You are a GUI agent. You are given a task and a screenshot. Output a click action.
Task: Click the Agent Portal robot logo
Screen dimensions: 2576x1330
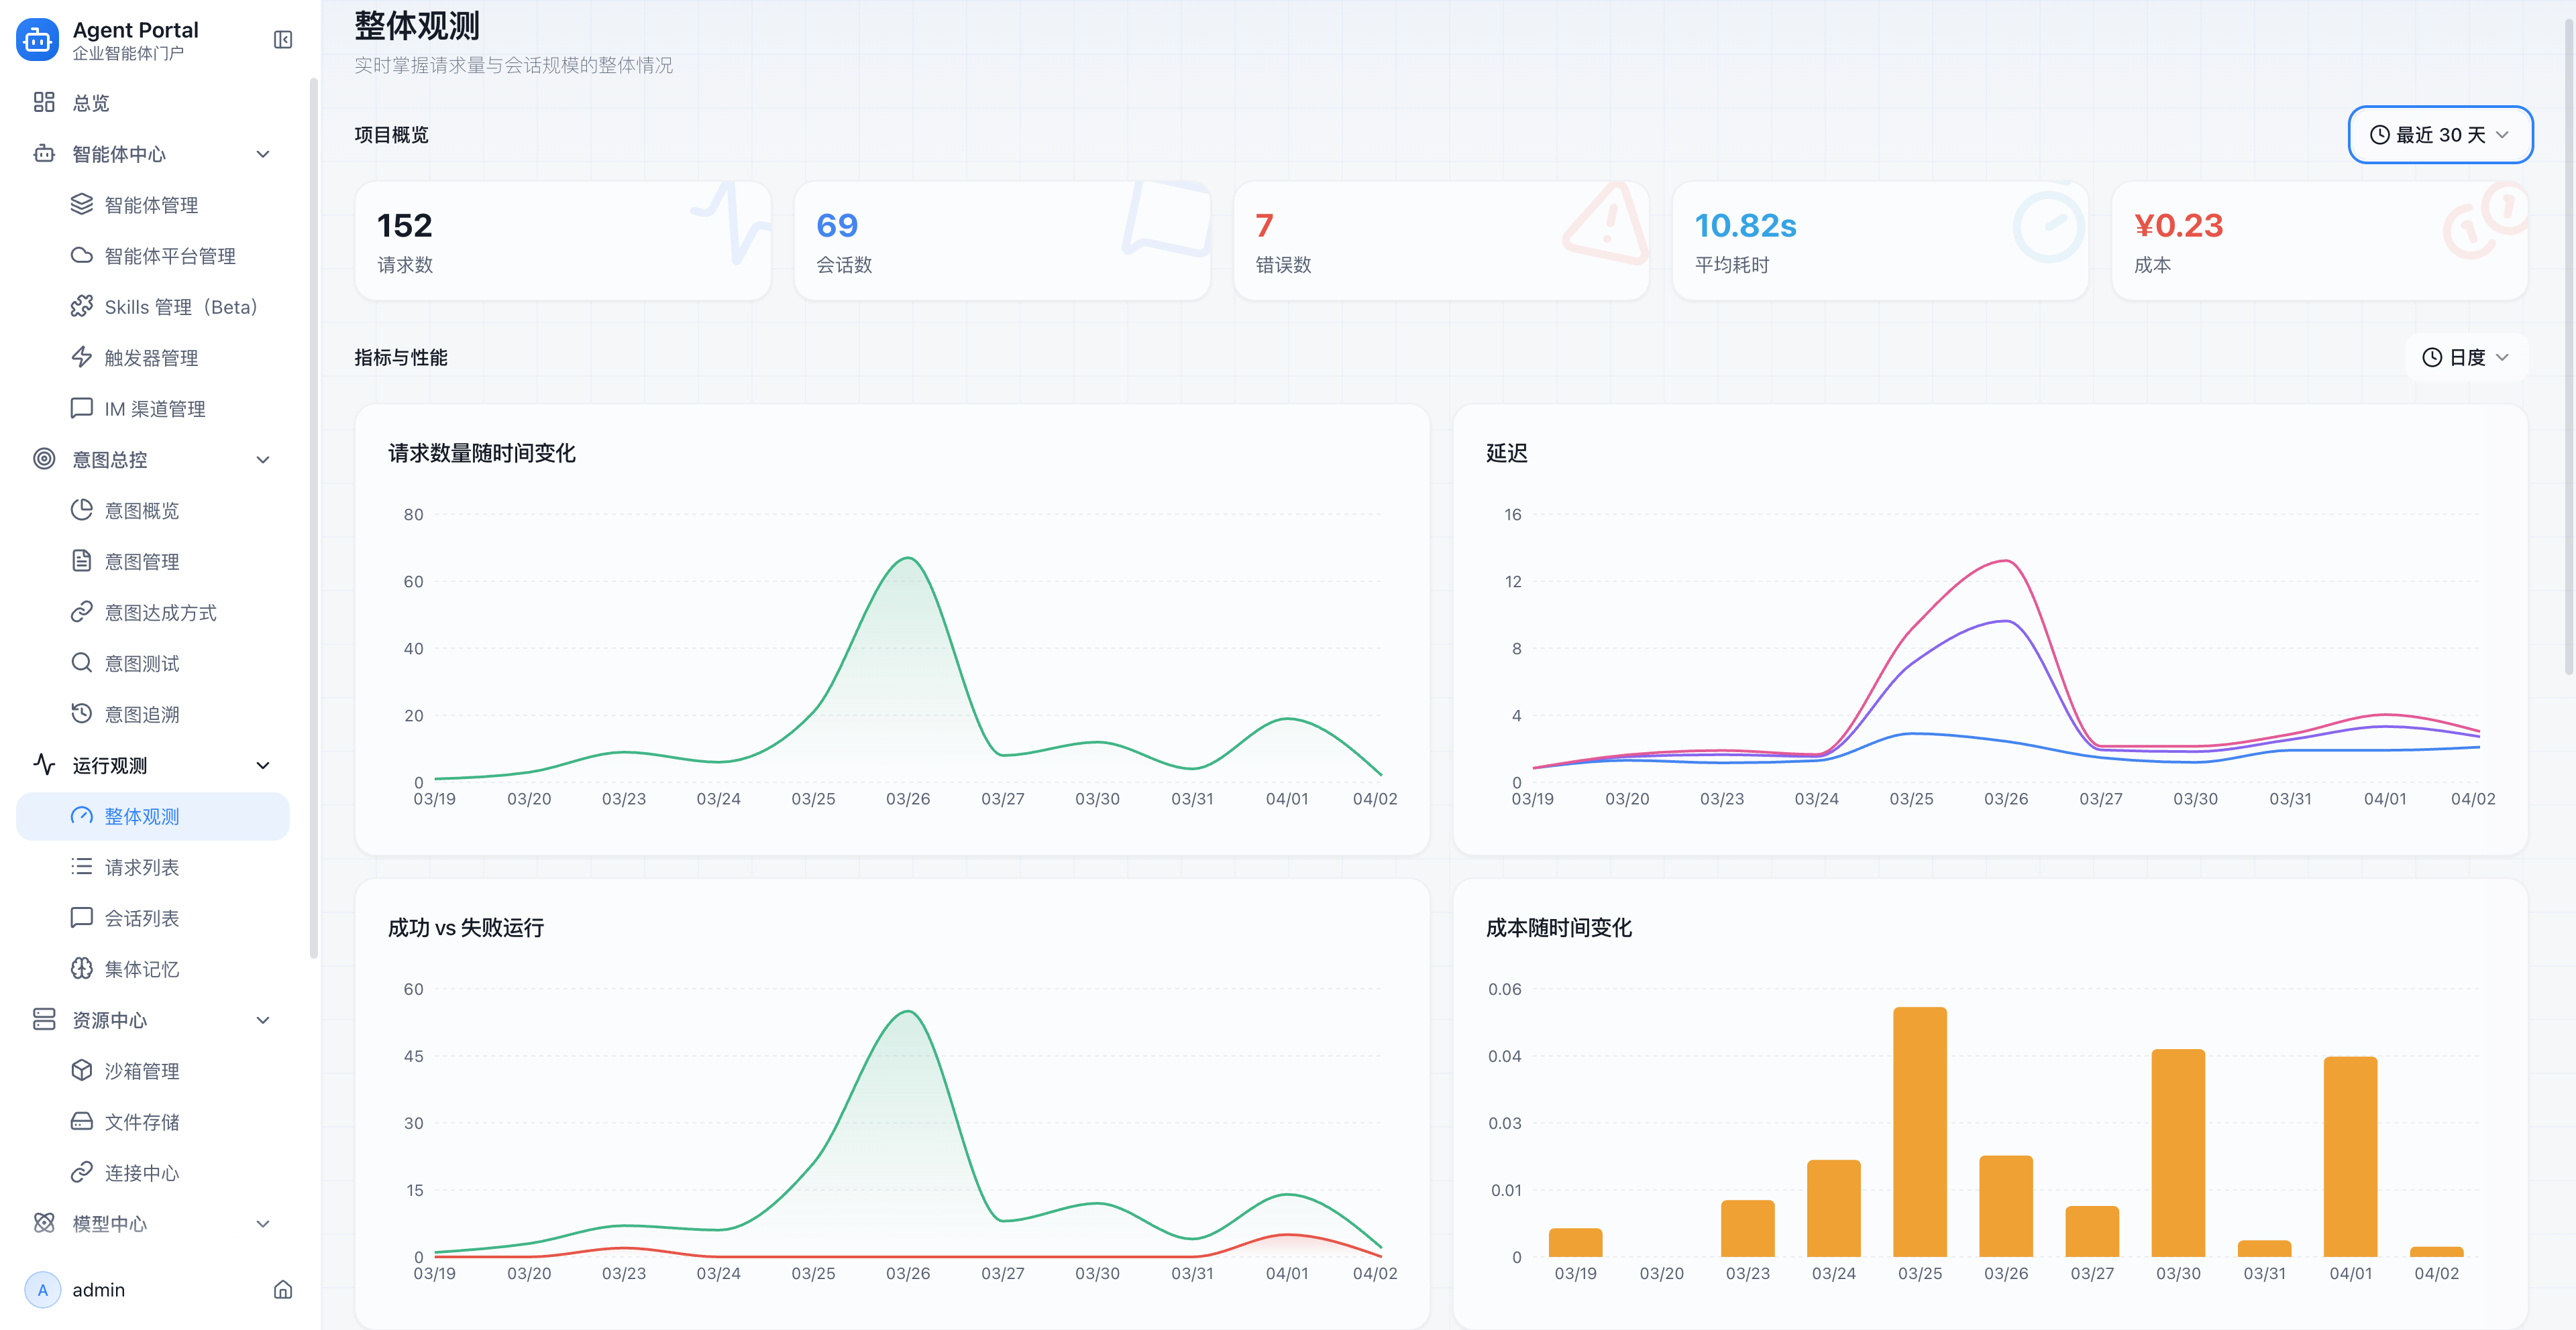38,40
